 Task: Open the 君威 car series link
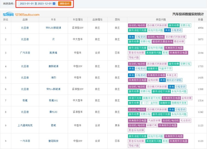[53, 125]
